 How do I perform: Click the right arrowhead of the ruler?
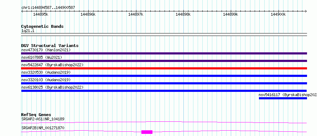306,11
